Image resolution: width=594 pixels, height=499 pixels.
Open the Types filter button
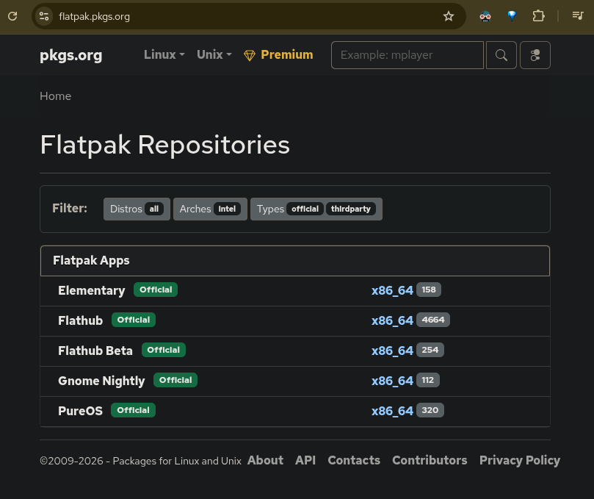pos(316,209)
